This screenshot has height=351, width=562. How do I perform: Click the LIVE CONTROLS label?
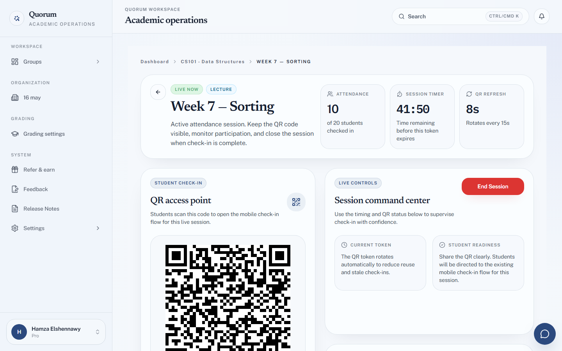358,183
